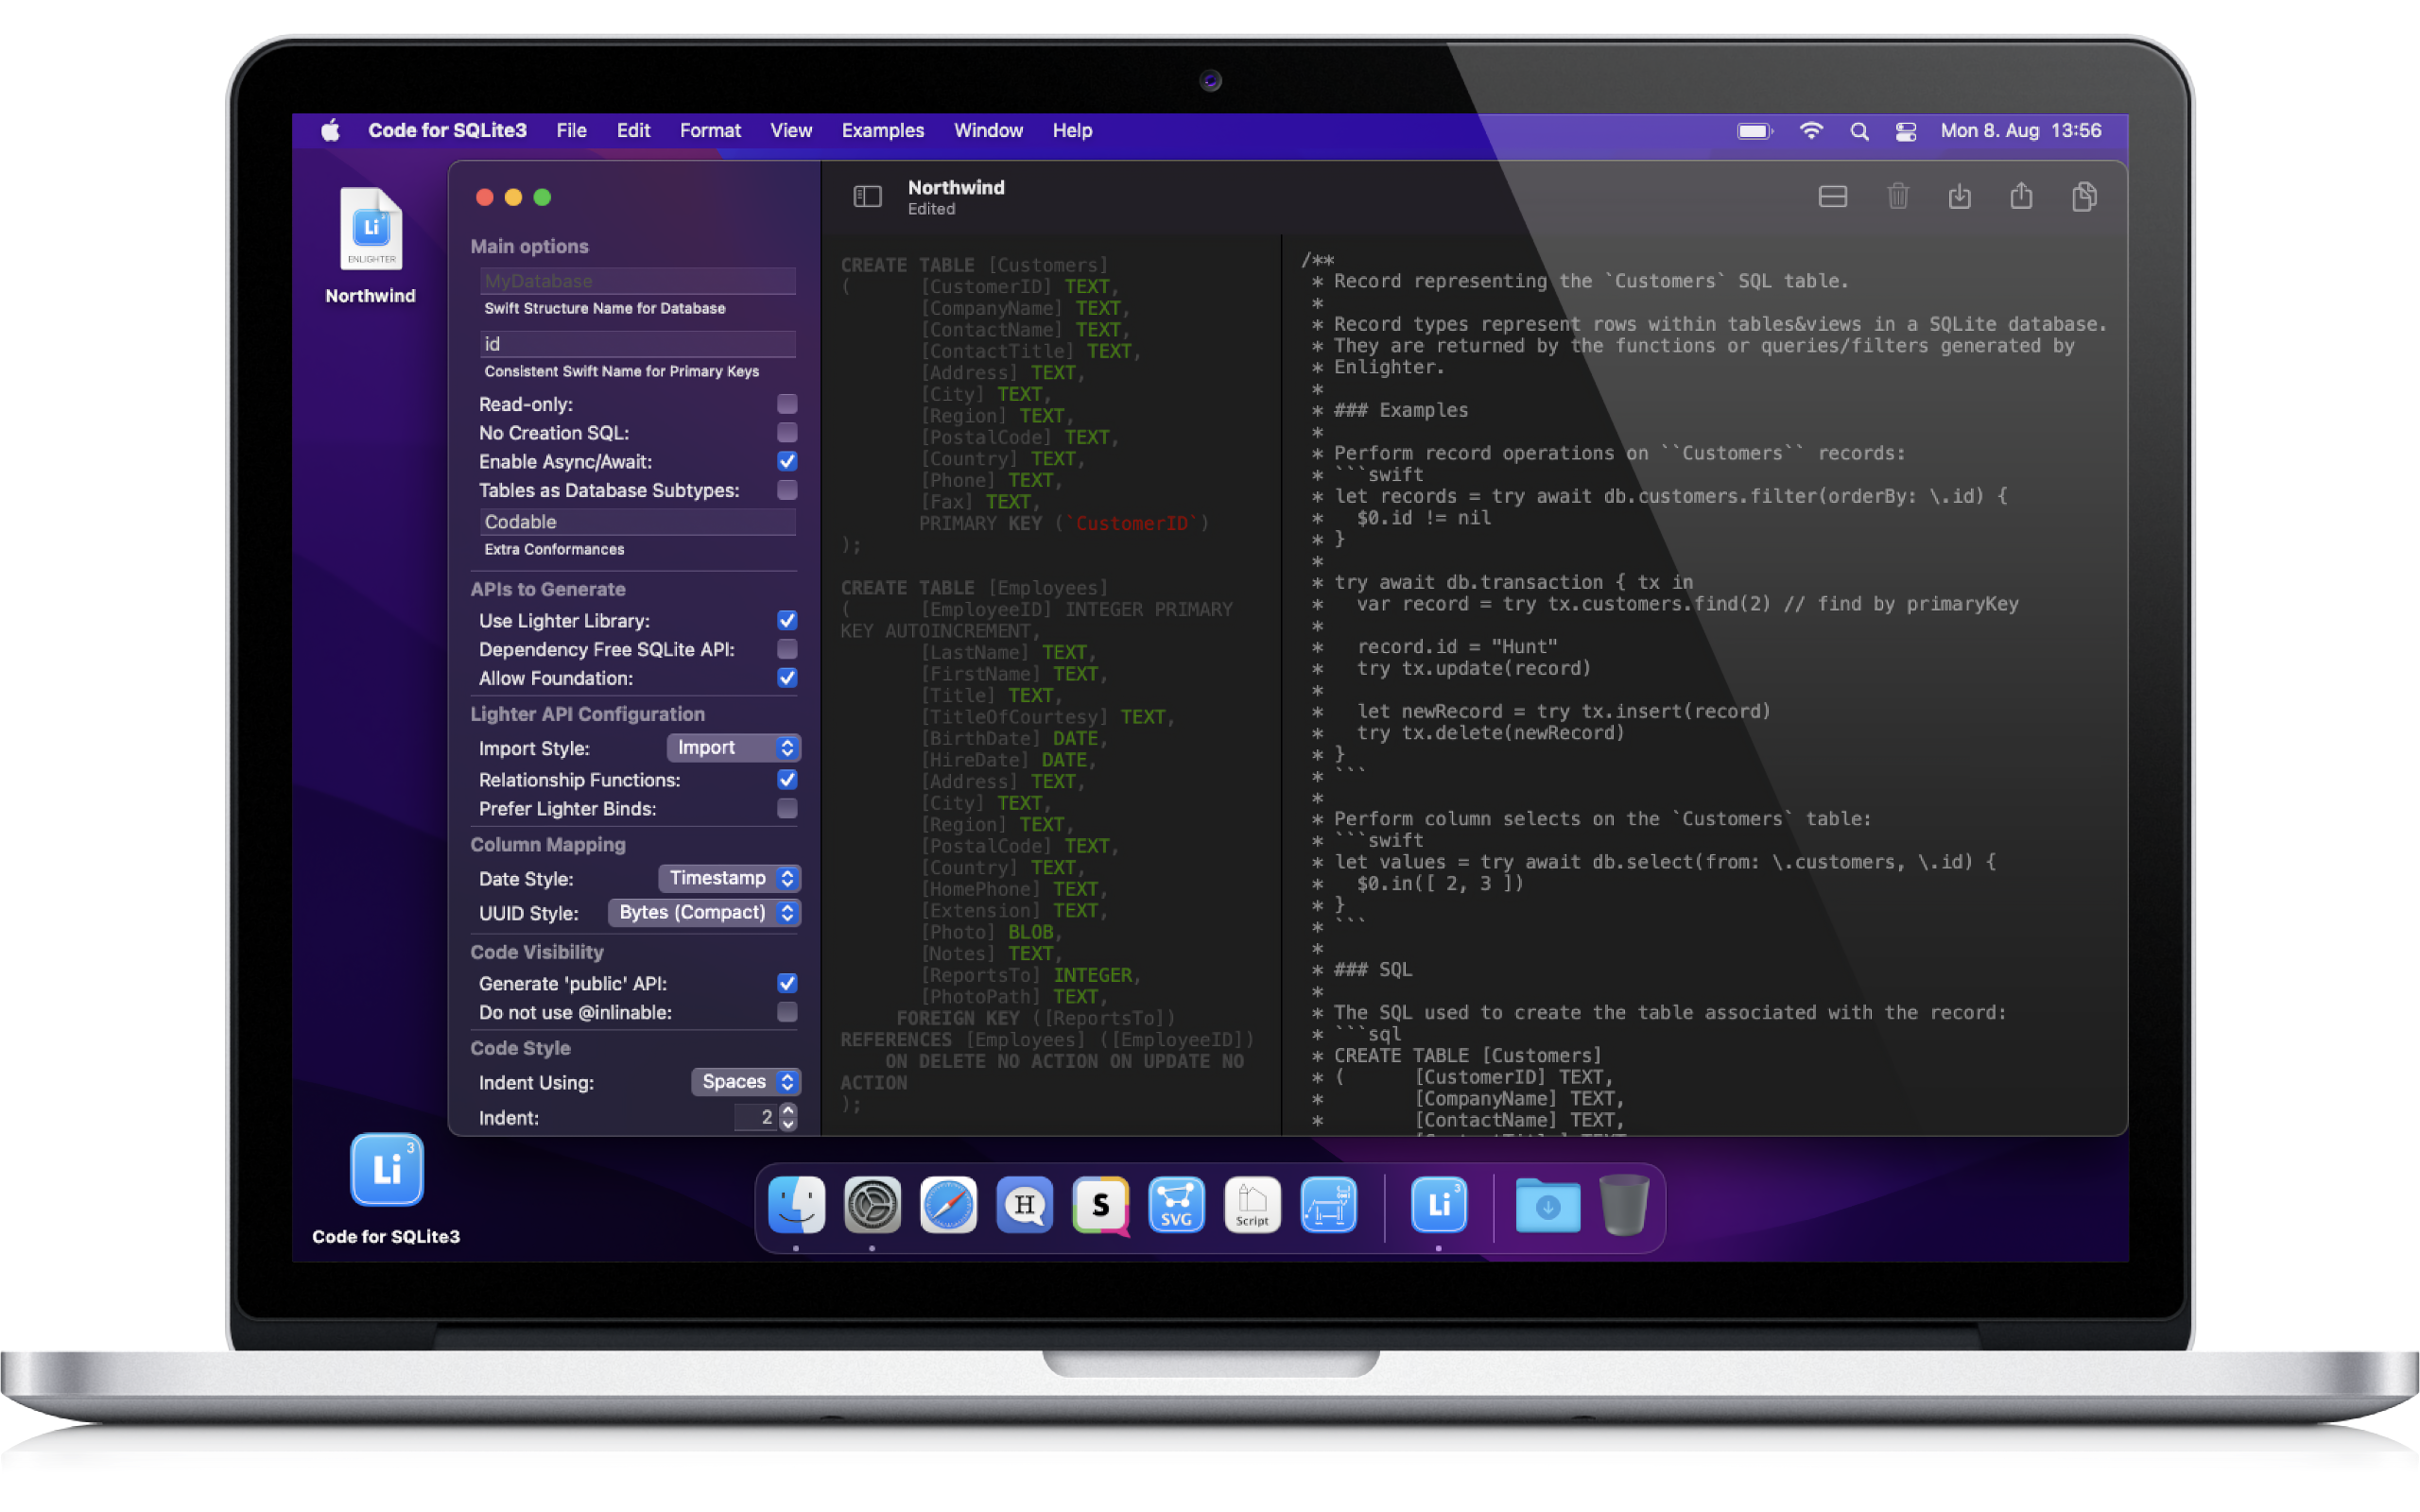Click the Codable extra conformances field
2420x1512 pixels.
tap(637, 522)
